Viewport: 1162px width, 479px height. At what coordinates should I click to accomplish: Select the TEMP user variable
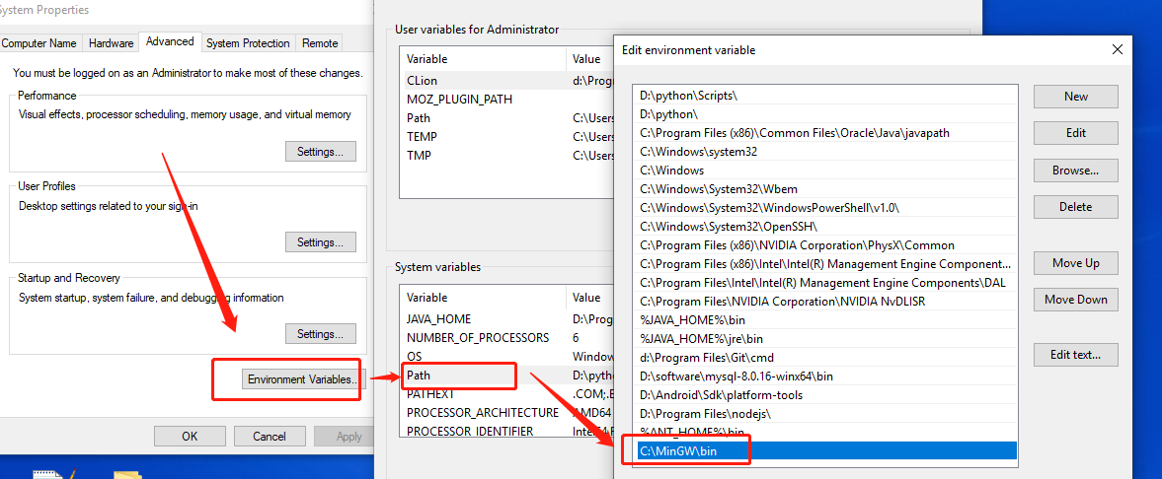tap(506, 137)
